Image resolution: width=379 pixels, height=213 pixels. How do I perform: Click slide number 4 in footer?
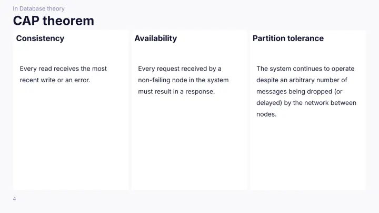(x=14, y=199)
